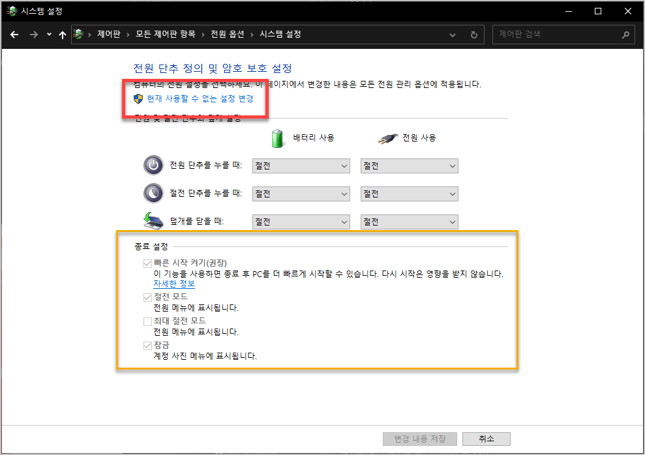Expand the address bar dropdown chevron

pos(453,34)
